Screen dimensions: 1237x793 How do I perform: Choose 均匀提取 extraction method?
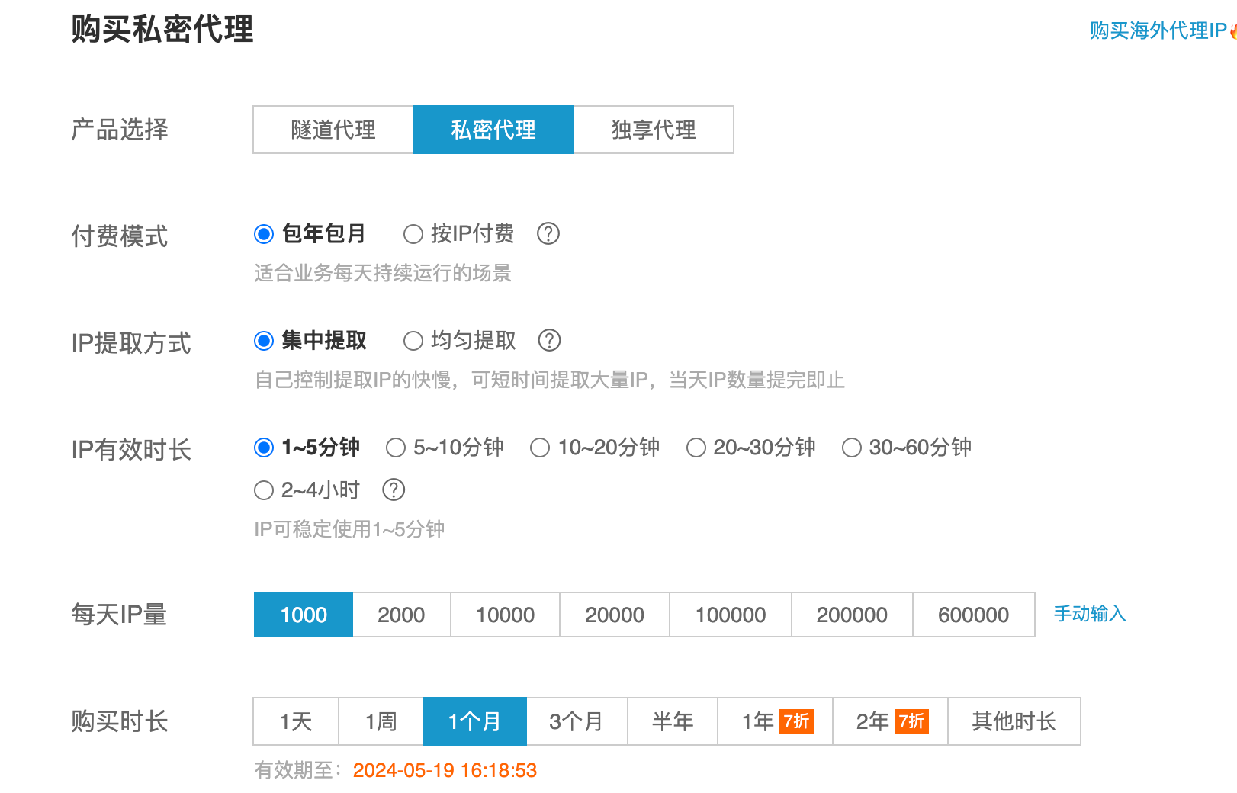tap(413, 341)
